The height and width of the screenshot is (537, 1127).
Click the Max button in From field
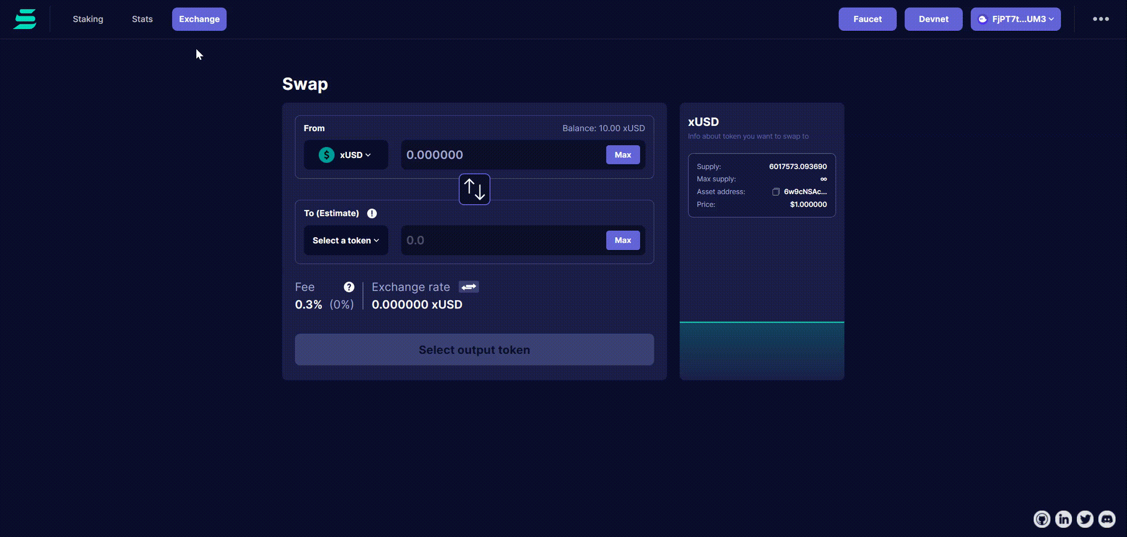point(622,154)
